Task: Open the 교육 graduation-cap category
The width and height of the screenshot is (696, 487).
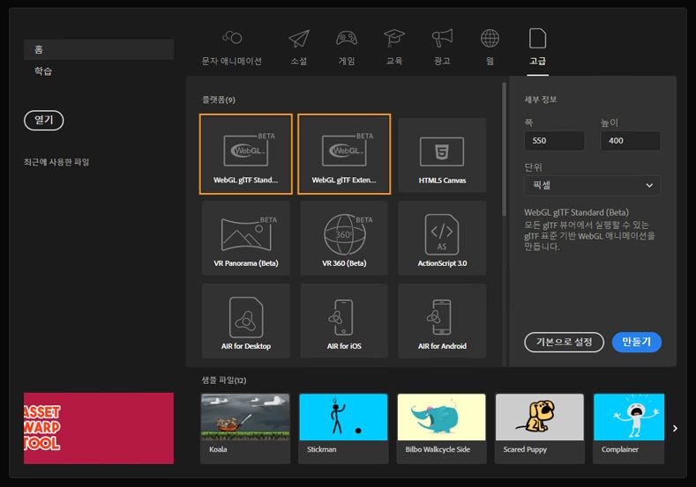Action: [394, 48]
